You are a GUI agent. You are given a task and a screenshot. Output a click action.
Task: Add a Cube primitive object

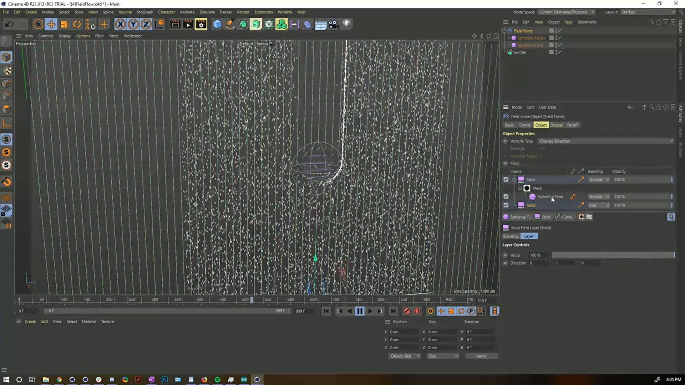(x=217, y=24)
